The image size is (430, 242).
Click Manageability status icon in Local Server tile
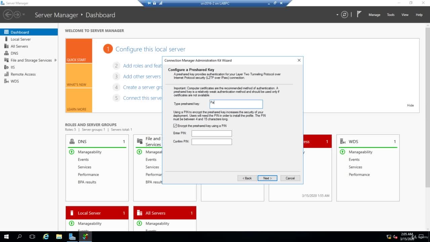72,224
